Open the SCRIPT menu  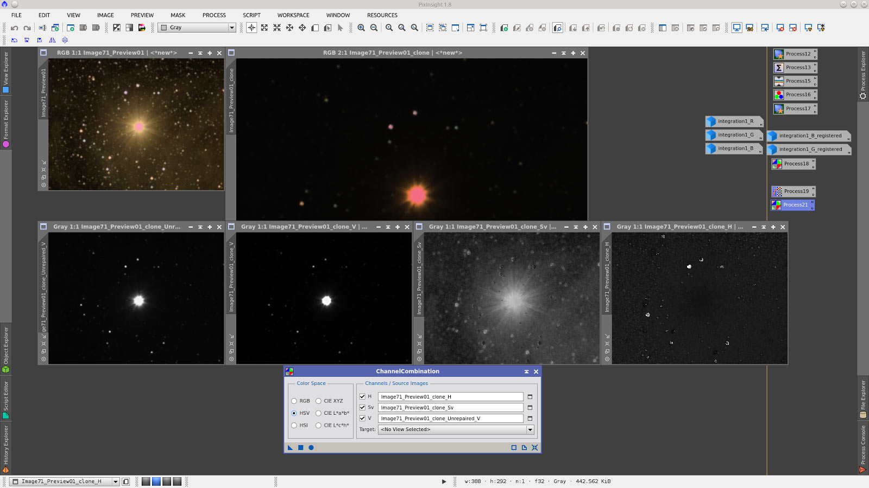tap(251, 15)
